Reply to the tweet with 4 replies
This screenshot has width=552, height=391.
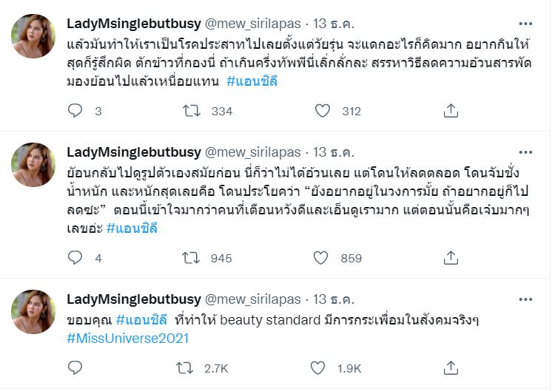pos(75,258)
